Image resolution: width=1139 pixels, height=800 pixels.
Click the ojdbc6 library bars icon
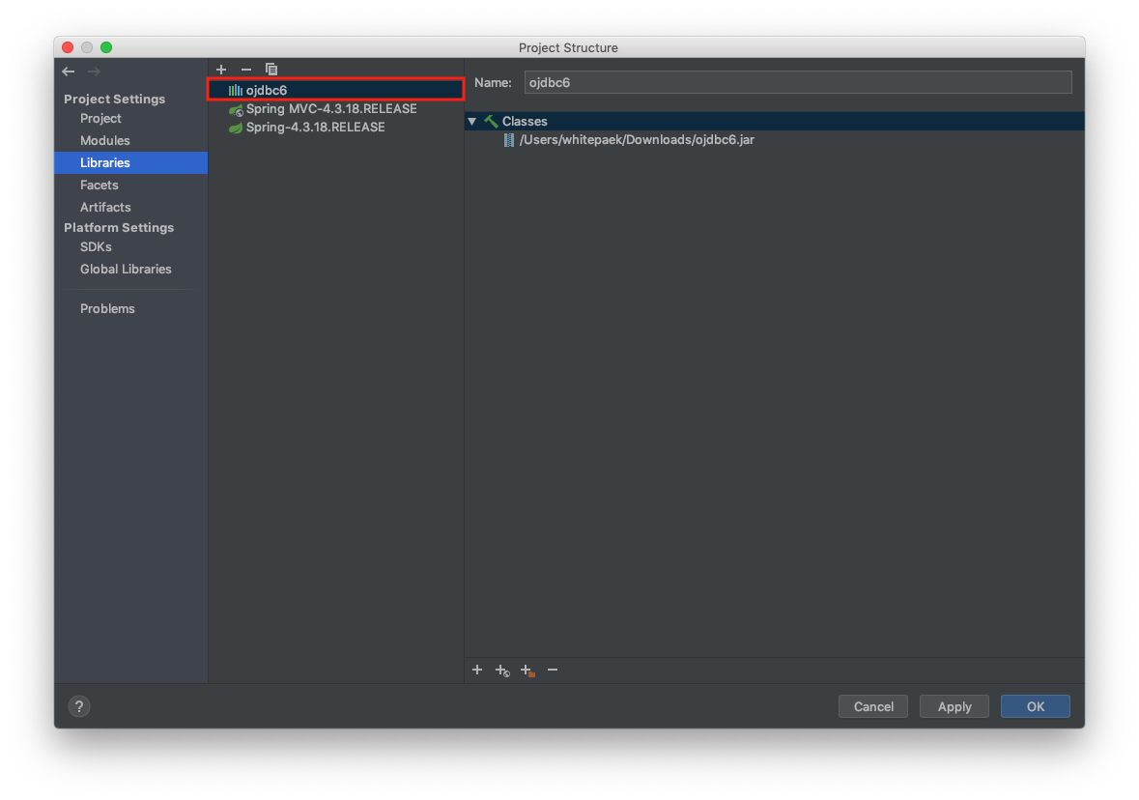click(236, 90)
